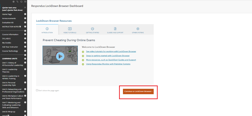Open the options chevron beside My Grades
Screen dimensions: 252x116
(x=25, y=43)
